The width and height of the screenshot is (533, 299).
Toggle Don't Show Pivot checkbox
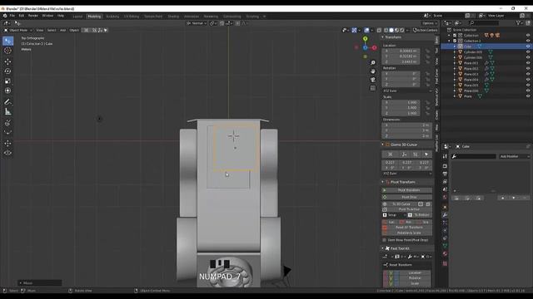click(385, 240)
